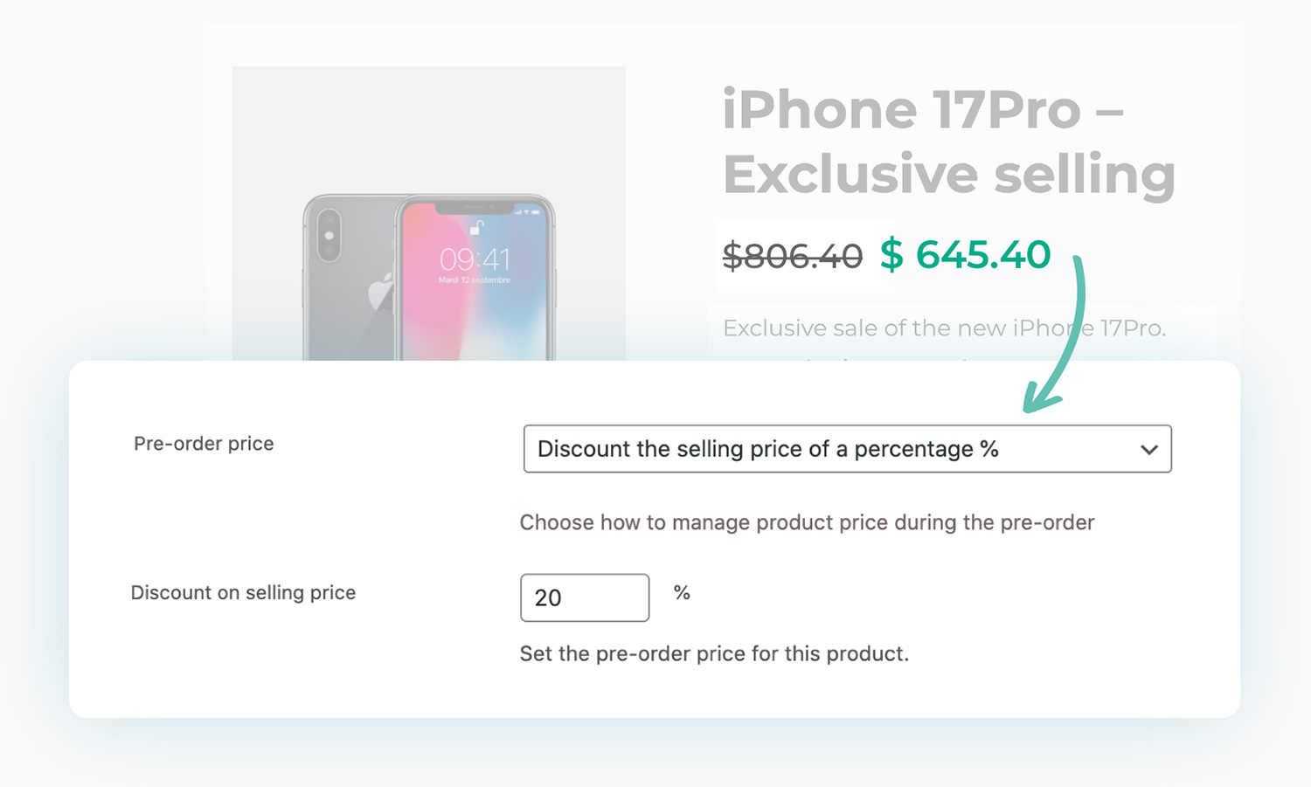Screen dimensions: 1311x787
Task: Click the strikethrough price $806.40
Action: click(790, 255)
